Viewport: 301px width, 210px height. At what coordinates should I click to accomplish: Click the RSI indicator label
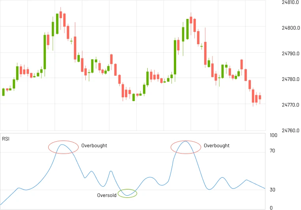click(6, 139)
